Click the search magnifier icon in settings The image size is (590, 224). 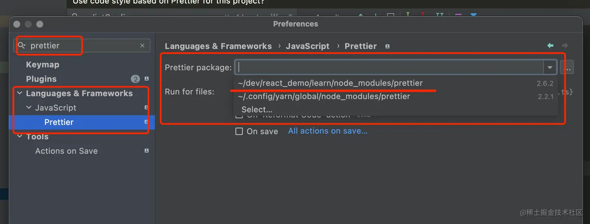pyautogui.click(x=22, y=46)
